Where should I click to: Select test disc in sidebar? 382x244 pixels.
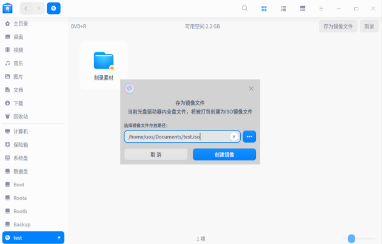coord(33,238)
